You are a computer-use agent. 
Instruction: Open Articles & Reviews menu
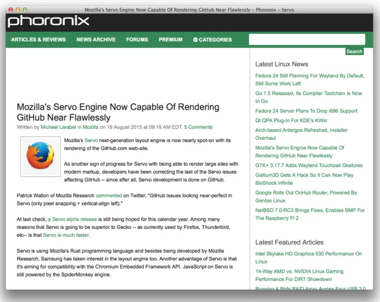38,40
